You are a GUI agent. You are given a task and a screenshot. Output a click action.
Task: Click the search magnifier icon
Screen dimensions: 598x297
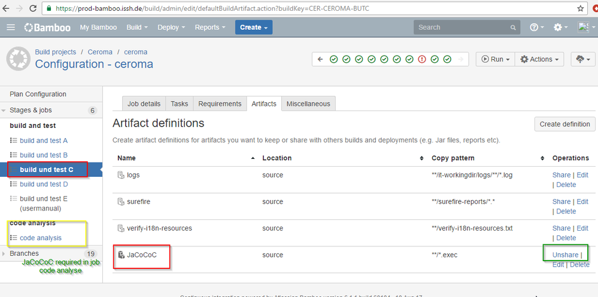(513, 27)
